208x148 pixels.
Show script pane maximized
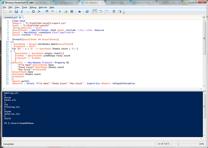click(x=106, y=12)
